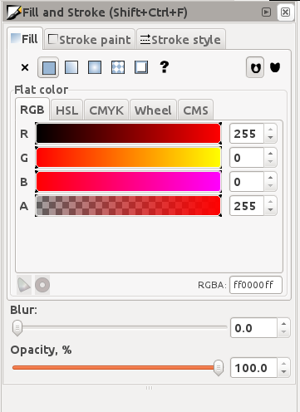Toggle the evenodd fill rule button
The width and height of the screenshot is (300, 412).
point(255,67)
